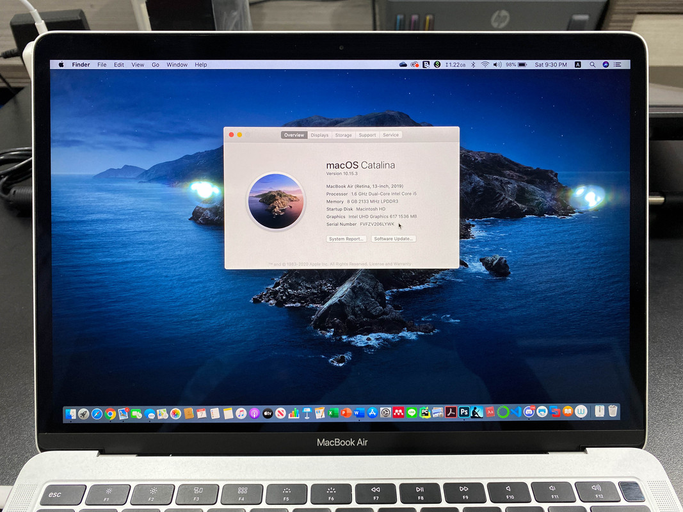The height and width of the screenshot is (512, 683).
Task: Open purple Podcasts app in dock
Action: click(254, 413)
